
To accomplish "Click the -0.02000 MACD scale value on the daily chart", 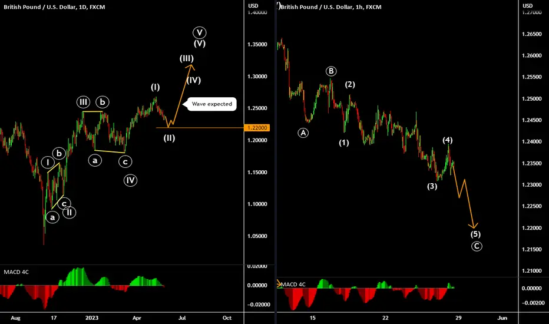I will click(259, 305).
